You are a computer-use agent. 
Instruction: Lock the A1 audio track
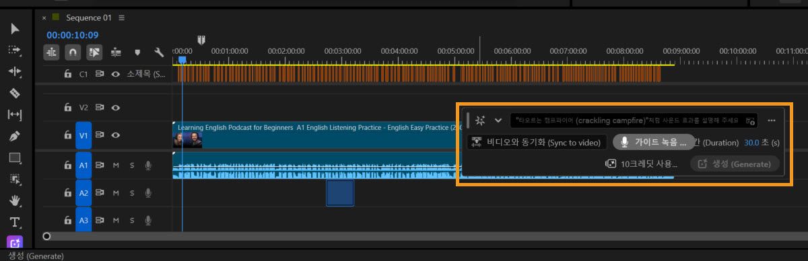(x=67, y=165)
